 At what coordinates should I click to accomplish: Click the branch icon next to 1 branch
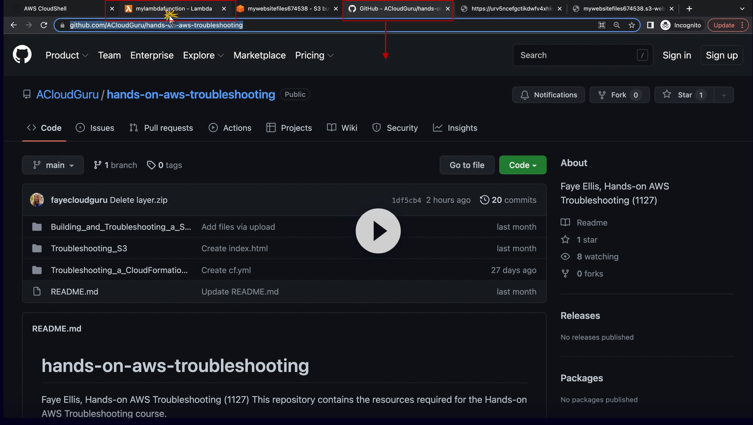98,165
